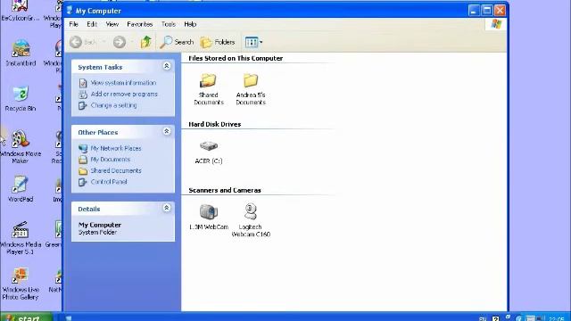Image resolution: width=571 pixels, height=321 pixels.
Task: Open the Favorites menu
Action: (140, 24)
